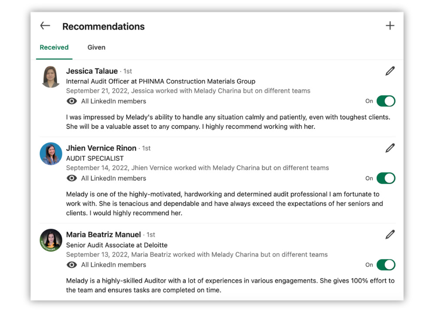Viewport: 434px width, 325px height.
Task: Open Maria Beatriz Manuel's profile name link
Action: [103, 234]
